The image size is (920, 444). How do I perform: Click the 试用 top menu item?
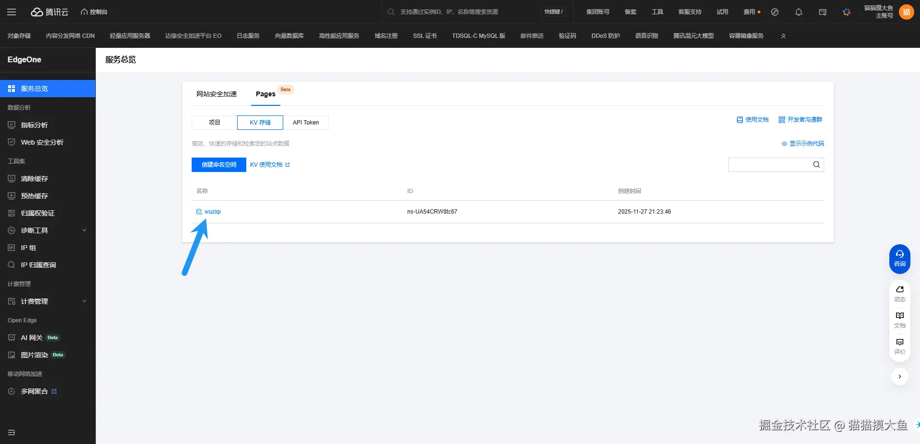coord(723,12)
